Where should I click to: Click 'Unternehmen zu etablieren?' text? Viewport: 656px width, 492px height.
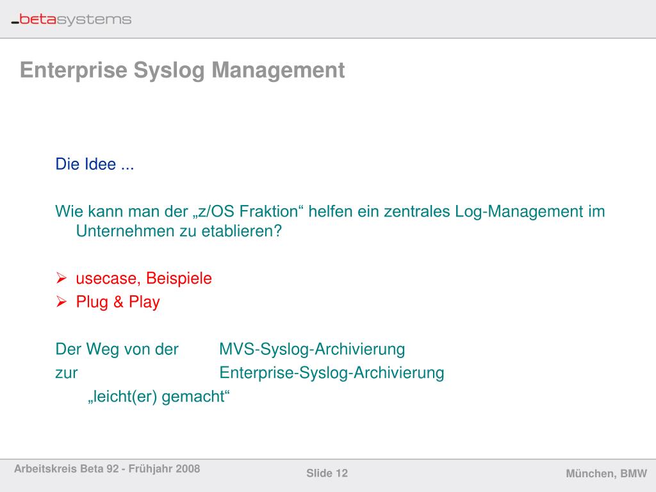[179, 231]
